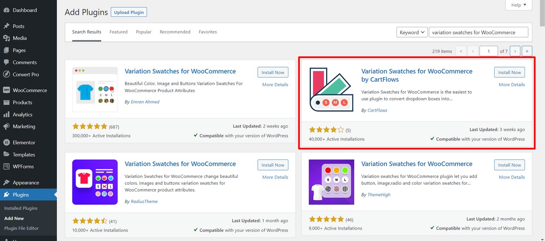Click the '40,000+ Active Installations' text
This screenshot has width=545, height=241.
337,139
